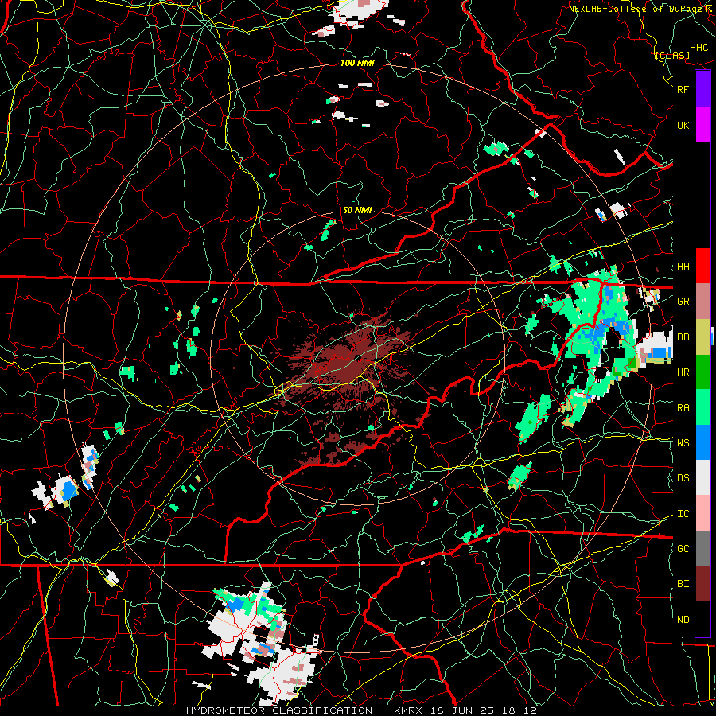
Task: Click the "KMRX" radar station identifier
Action: [410, 710]
